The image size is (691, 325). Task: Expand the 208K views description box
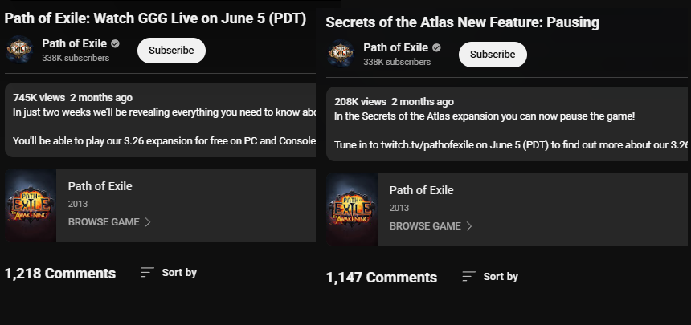[507, 124]
